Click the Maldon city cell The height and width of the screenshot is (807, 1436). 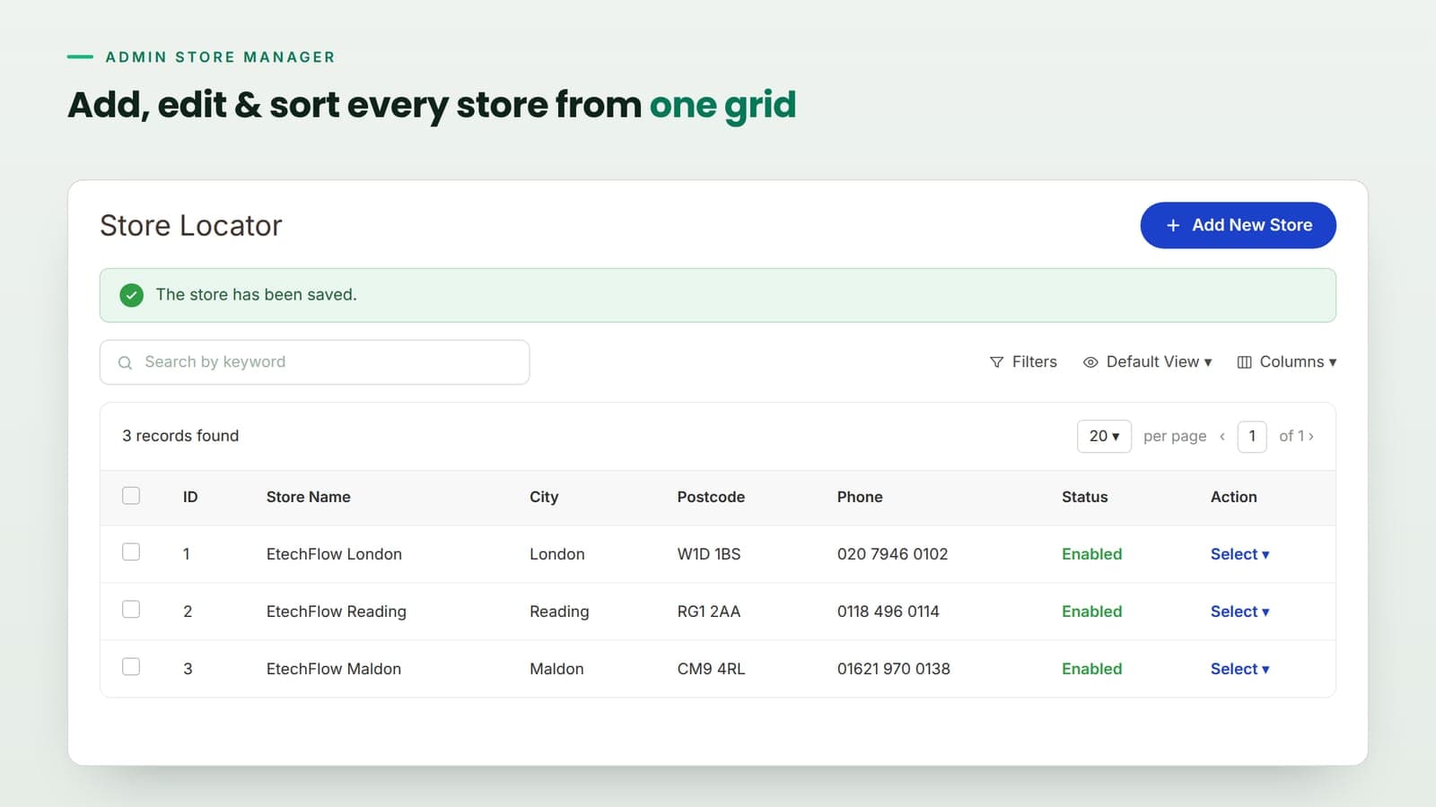[556, 669]
